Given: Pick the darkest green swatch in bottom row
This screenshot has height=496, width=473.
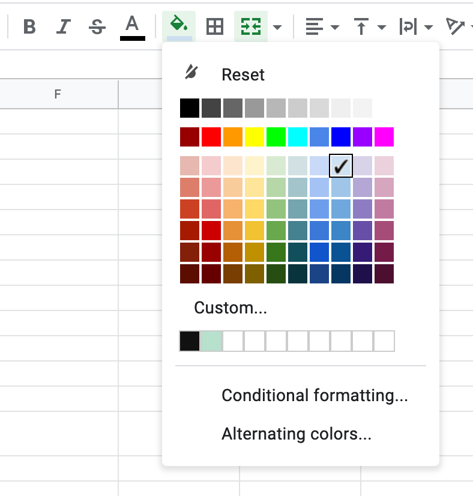Looking at the screenshot, I should point(276,274).
